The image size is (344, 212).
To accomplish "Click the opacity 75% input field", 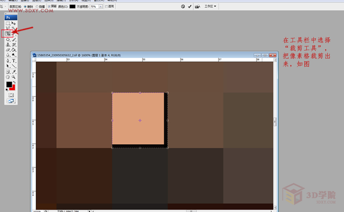I will click(x=94, y=6).
